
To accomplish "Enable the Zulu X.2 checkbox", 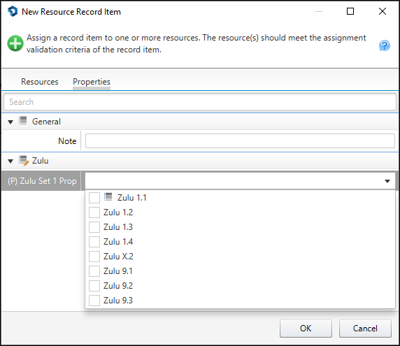I will click(x=94, y=257).
